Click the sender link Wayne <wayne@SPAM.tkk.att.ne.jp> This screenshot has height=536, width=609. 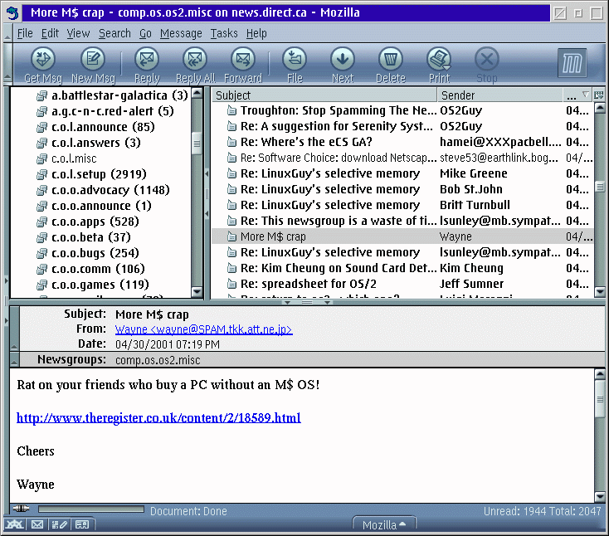click(203, 329)
